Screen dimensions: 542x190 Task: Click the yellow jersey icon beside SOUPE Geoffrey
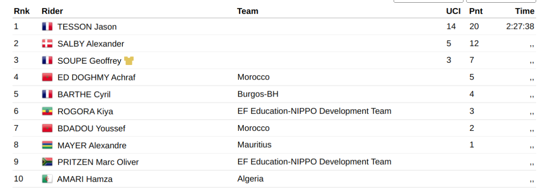click(x=129, y=60)
